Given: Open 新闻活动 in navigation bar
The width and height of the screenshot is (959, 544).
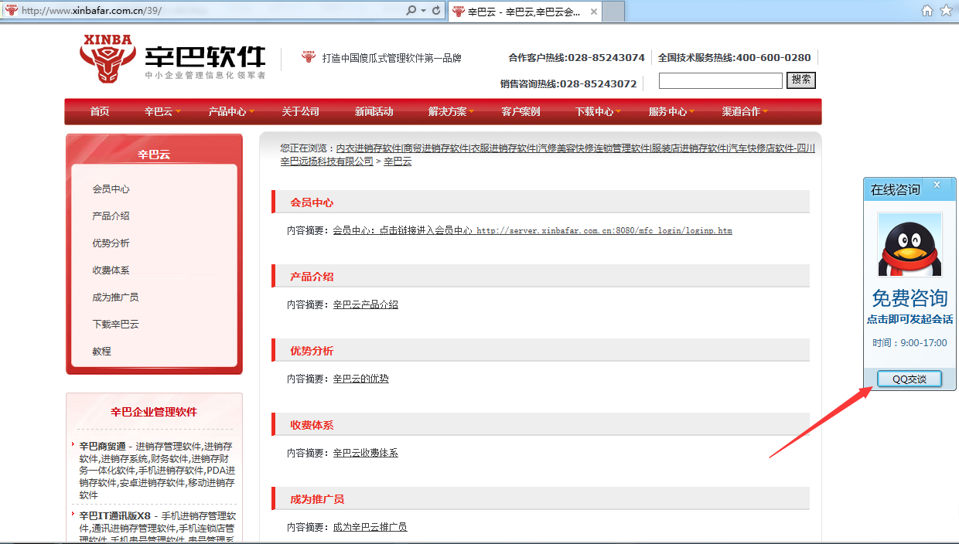Looking at the screenshot, I should click(x=374, y=111).
